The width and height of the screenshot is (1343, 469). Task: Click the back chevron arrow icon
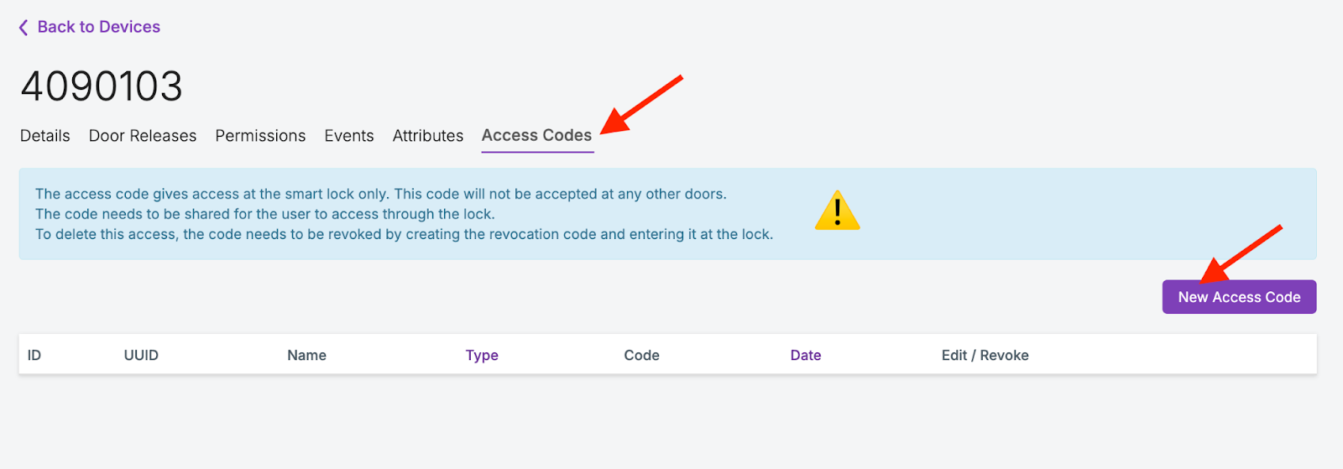24,28
